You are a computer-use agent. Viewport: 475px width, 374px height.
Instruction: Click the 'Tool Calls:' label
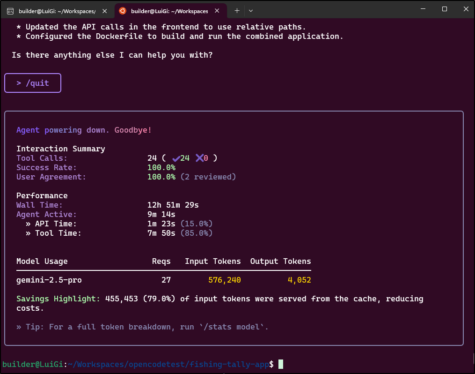pyautogui.click(x=42, y=158)
